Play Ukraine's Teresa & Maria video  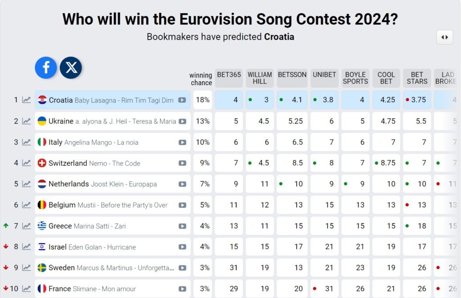tap(182, 121)
